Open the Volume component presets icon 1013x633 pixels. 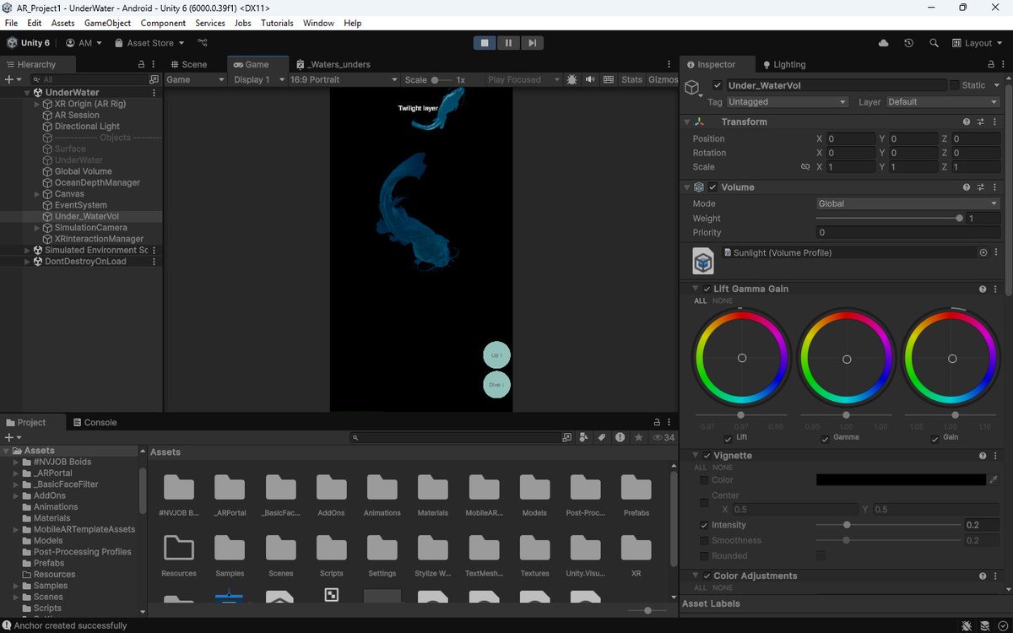[x=981, y=187]
